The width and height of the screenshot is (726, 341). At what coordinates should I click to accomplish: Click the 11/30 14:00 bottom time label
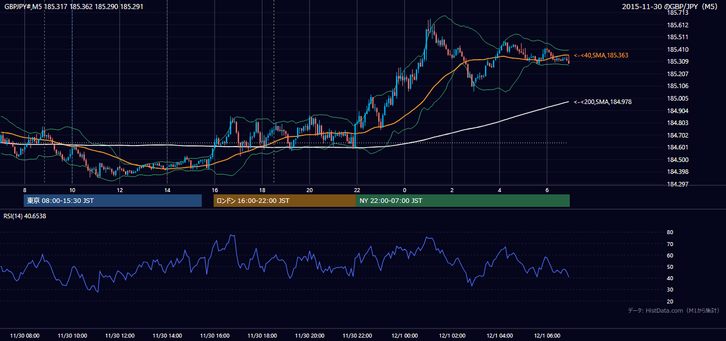167,336
